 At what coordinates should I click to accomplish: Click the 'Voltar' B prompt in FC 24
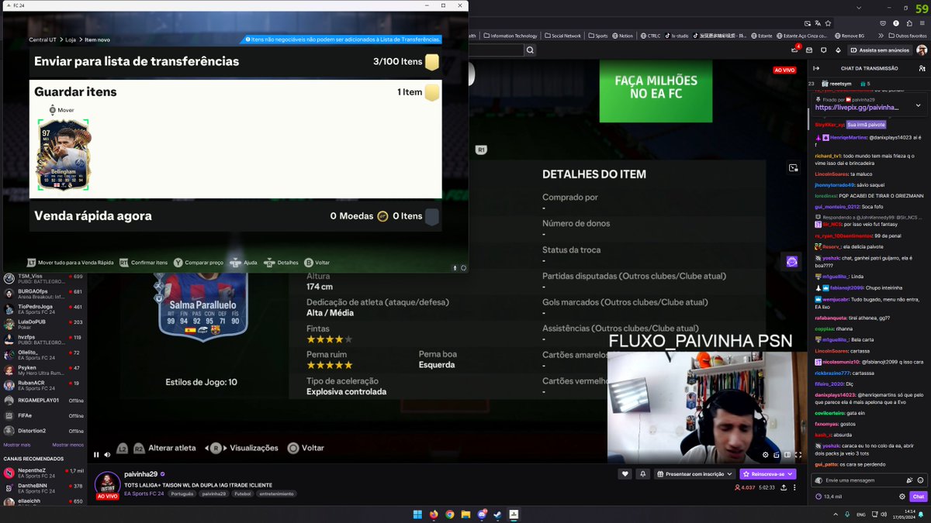(x=317, y=263)
